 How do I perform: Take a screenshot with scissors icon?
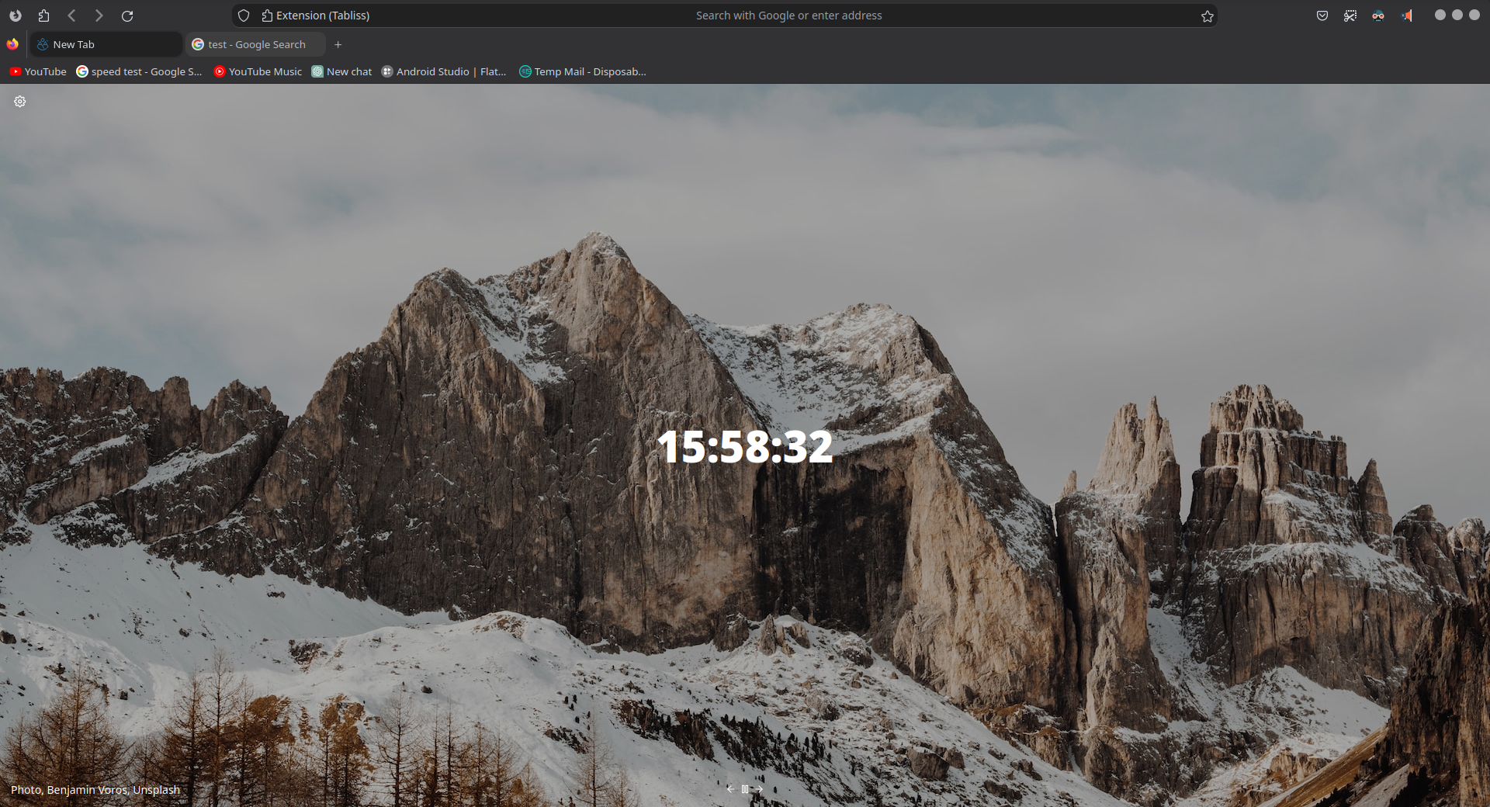tap(1350, 16)
